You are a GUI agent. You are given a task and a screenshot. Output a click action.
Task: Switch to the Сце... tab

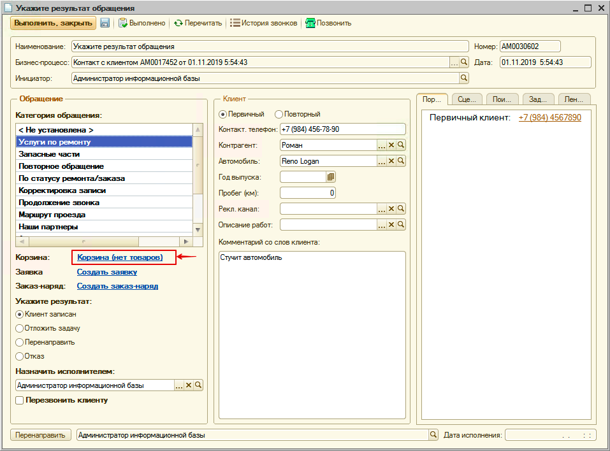pos(467,99)
